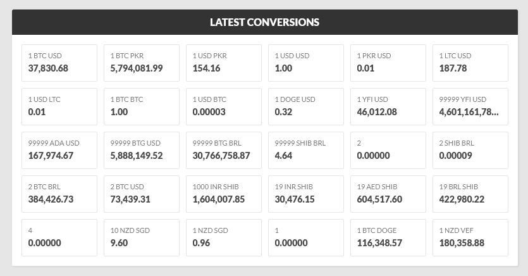Open the 99999 ADA USD conversion tile
The image size is (528, 276).
[x=59, y=150]
